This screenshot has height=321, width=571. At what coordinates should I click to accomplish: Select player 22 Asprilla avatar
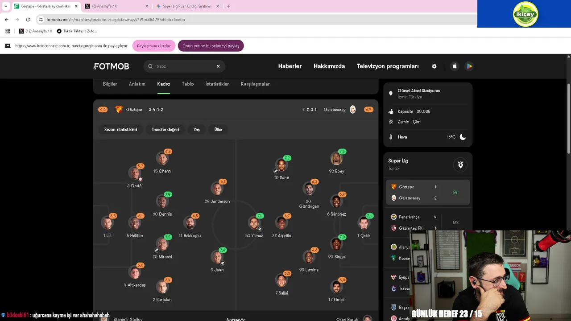click(x=281, y=222)
